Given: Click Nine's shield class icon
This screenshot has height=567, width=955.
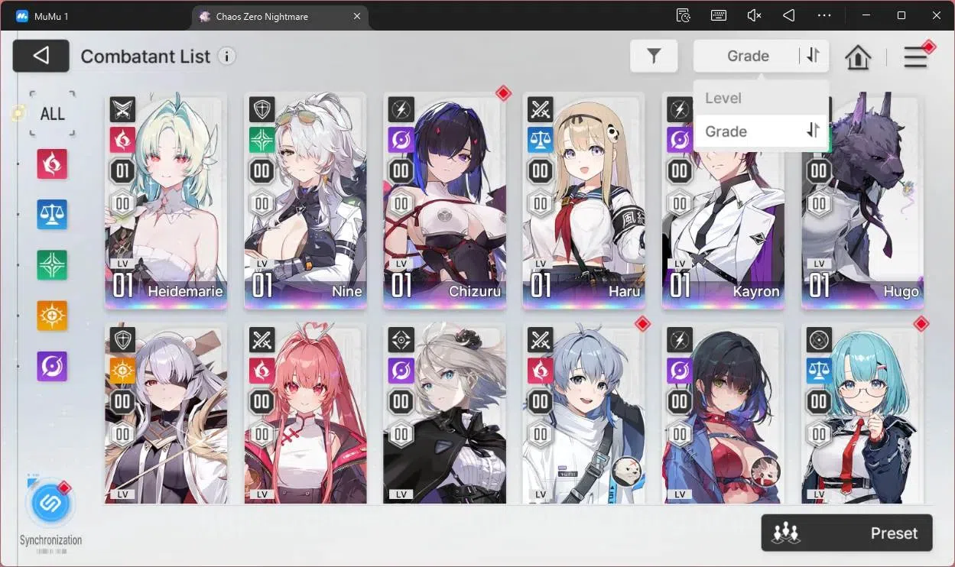Looking at the screenshot, I should [x=261, y=109].
